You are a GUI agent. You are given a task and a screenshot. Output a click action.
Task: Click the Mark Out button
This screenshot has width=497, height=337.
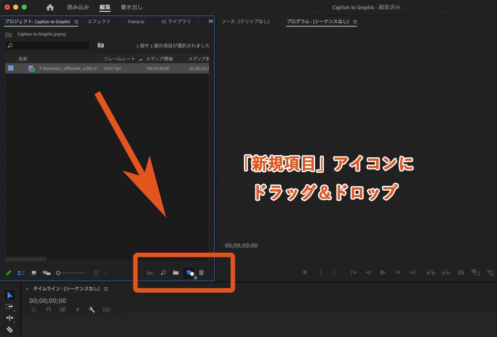(334, 272)
